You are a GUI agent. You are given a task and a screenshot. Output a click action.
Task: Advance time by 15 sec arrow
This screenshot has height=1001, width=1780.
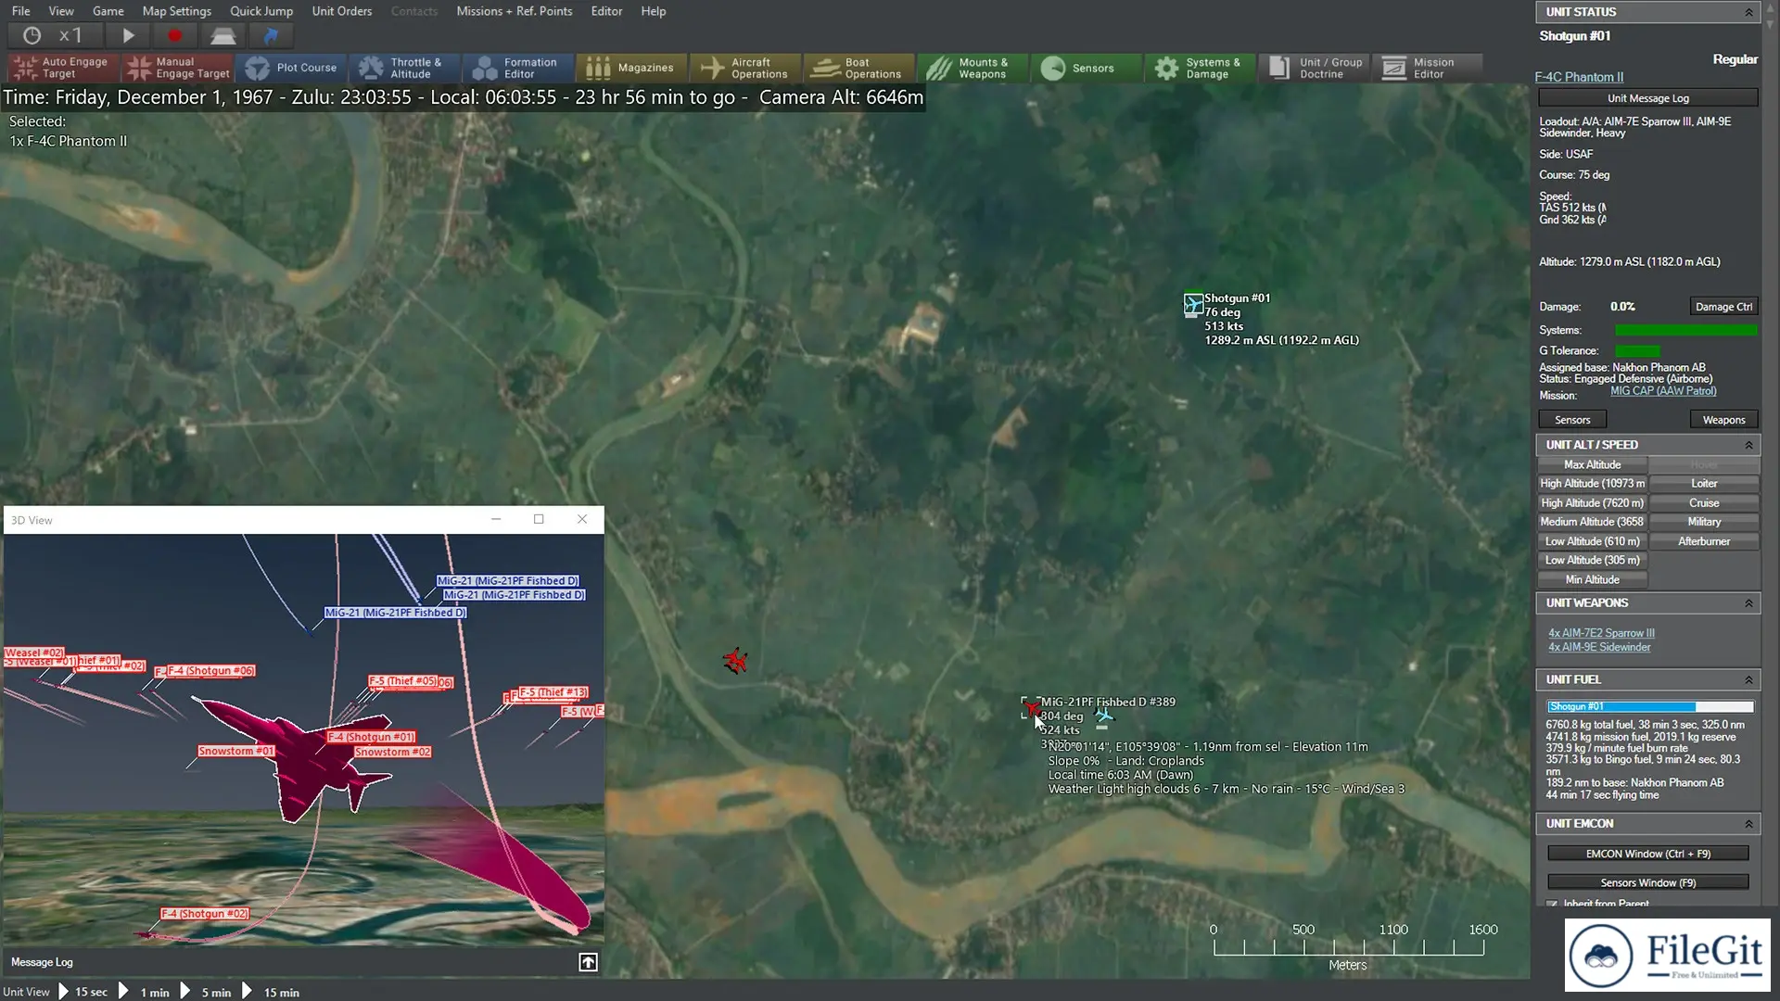[x=63, y=991]
